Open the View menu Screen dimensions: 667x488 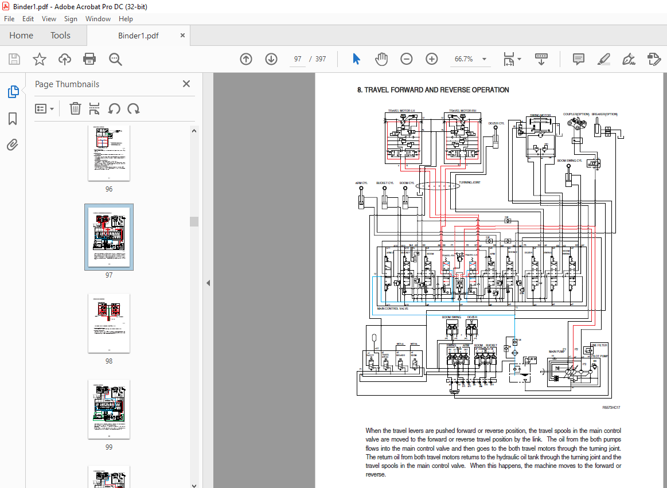(49, 19)
